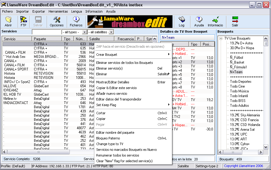Choose Eliminar servicio(s) from context menu

133,68
